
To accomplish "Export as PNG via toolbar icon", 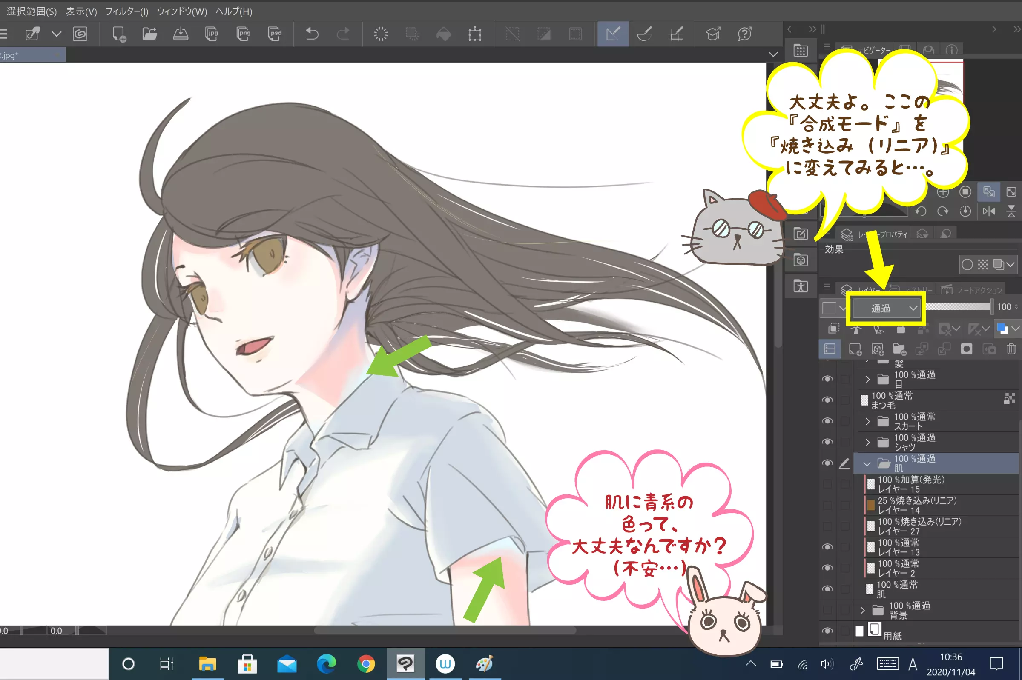I will coord(243,34).
